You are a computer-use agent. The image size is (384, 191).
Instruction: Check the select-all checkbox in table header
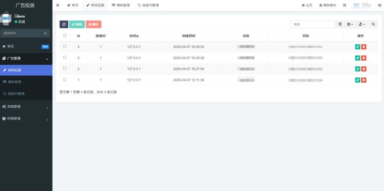65,36
